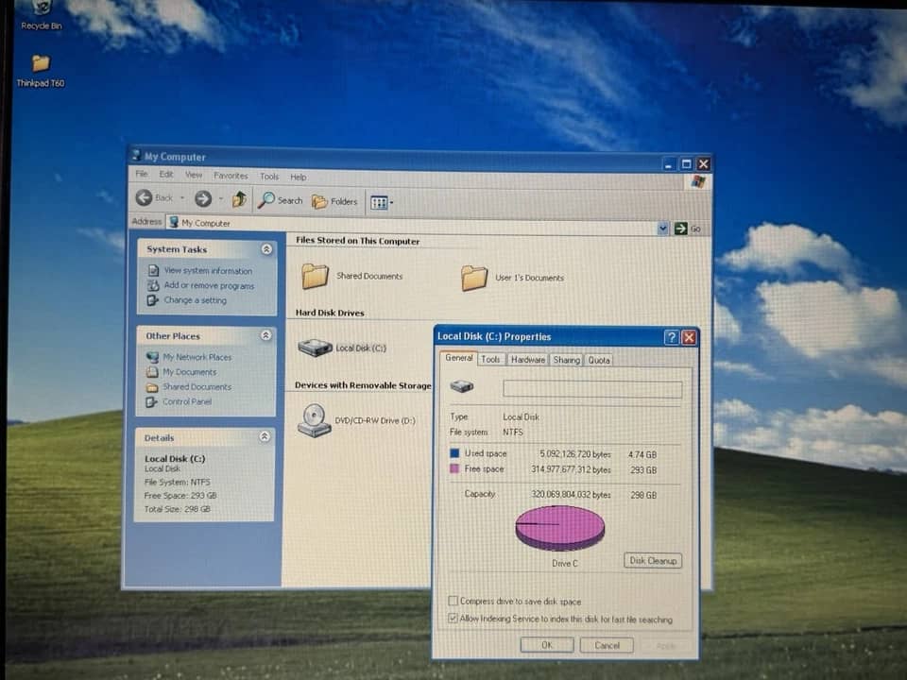Switch to the Tools tab in Properties
Image resolution: width=907 pixels, height=680 pixels.
click(490, 359)
